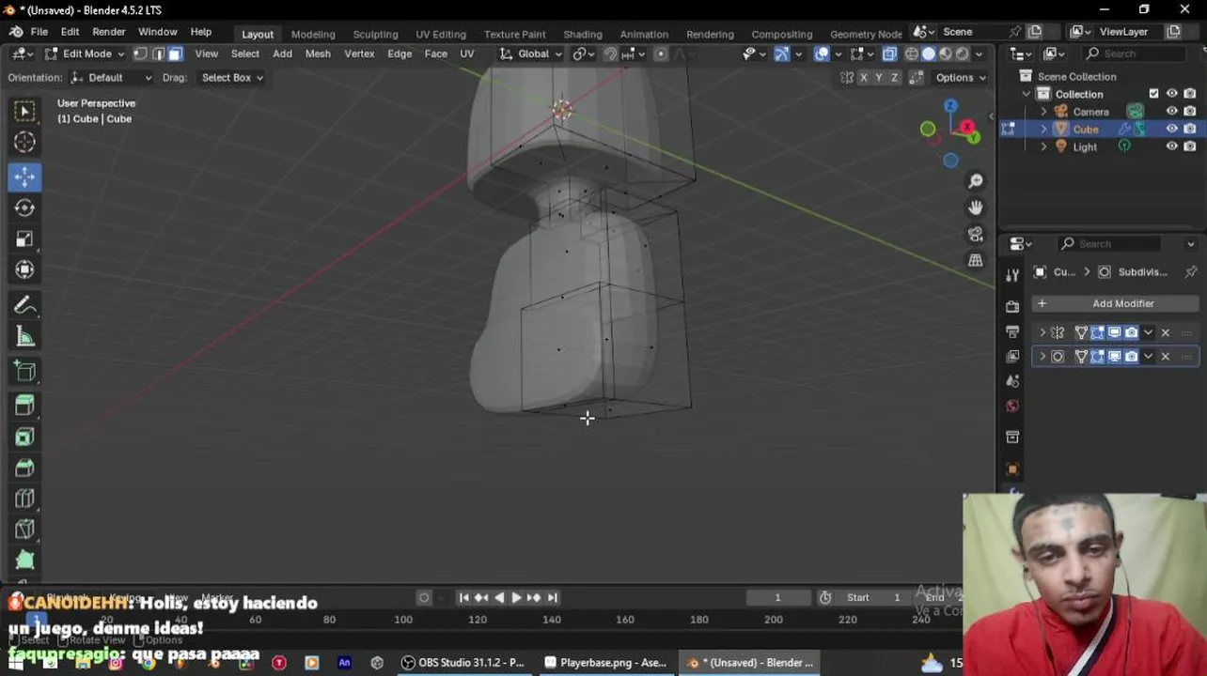
Task: Activate the Scale tool
Action: click(x=24, y=238)
